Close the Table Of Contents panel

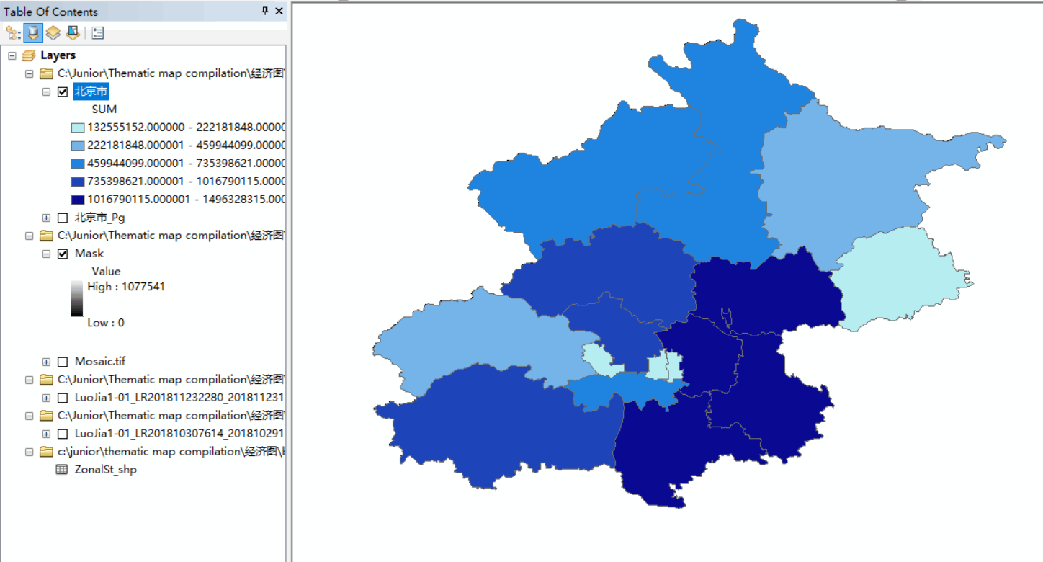coord(280,11)
